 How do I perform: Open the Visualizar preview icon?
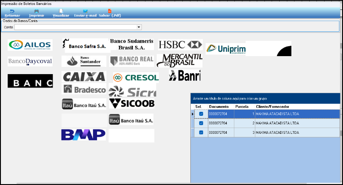pyautogui.click(x=61, y=11)
